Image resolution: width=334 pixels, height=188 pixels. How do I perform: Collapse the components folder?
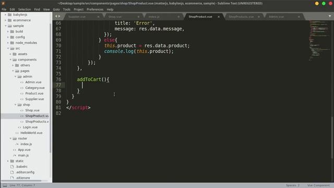coord(10,60)
